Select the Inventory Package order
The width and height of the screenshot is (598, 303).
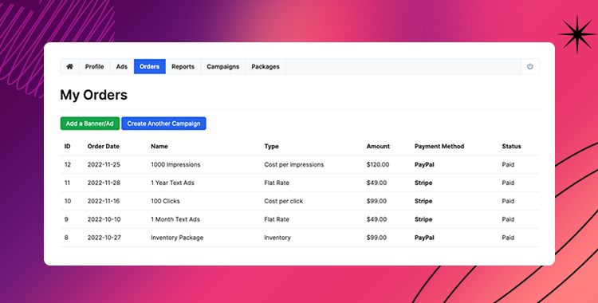pos(177,238)
